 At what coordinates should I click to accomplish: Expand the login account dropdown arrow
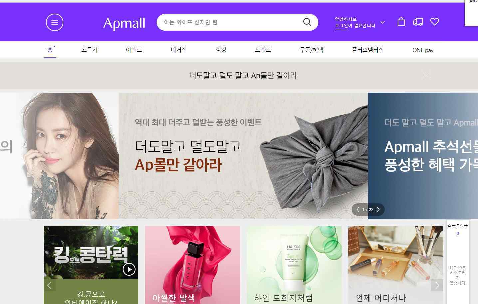click(382, 22)
